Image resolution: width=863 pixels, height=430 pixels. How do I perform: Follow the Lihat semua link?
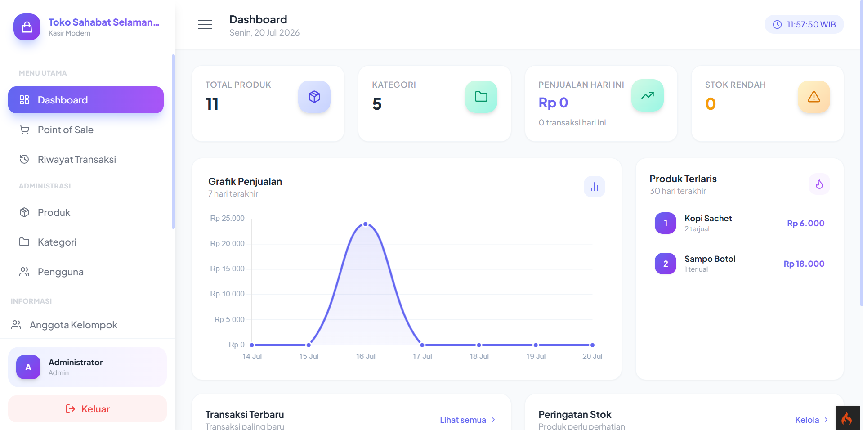point(468,420)
